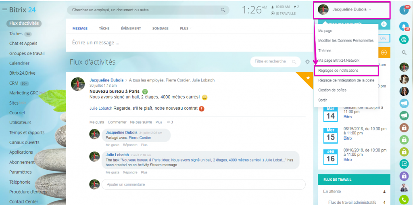Click the search magnifier in the top search bar
This screenshot has width=413, height=205.
(x=223, y=10)
